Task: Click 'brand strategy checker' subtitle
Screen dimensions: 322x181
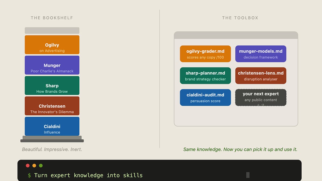Action: coord(206,79)
